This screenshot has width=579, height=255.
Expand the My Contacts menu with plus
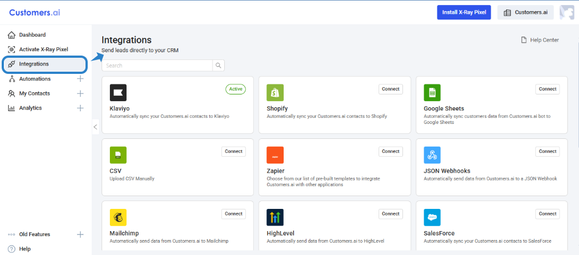80,93
